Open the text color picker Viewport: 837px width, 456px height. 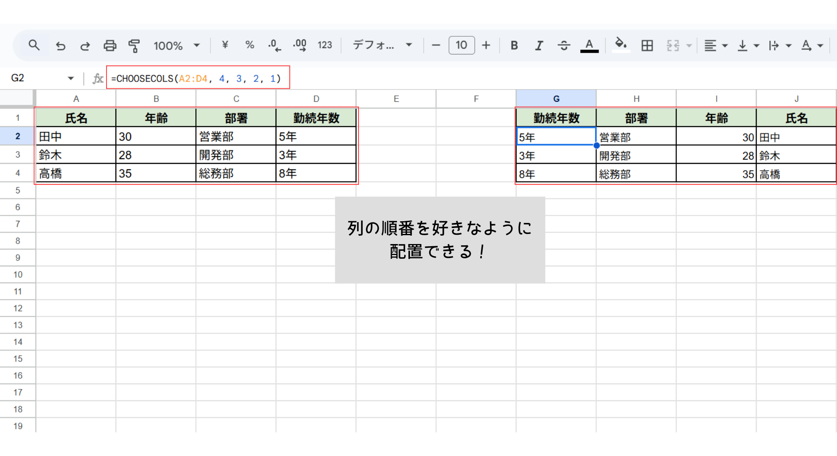pyautogui.click(x=589, y=45)
